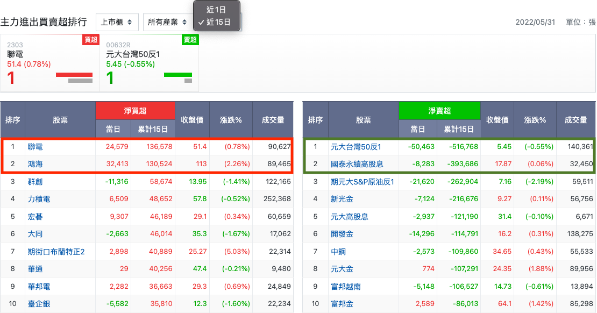Select the checked 近15日 option

tap(217, 22)
